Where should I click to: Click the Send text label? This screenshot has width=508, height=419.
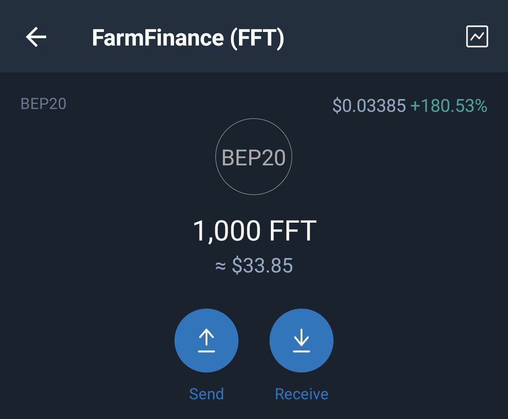206,394
